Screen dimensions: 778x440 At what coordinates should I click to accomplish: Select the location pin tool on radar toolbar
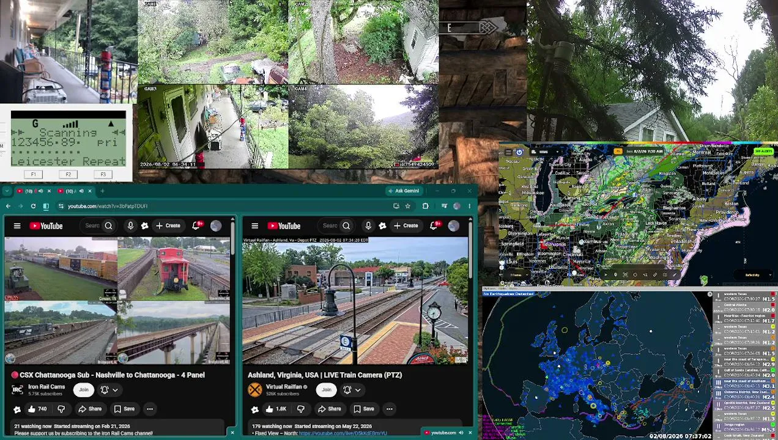click(615, 275)
